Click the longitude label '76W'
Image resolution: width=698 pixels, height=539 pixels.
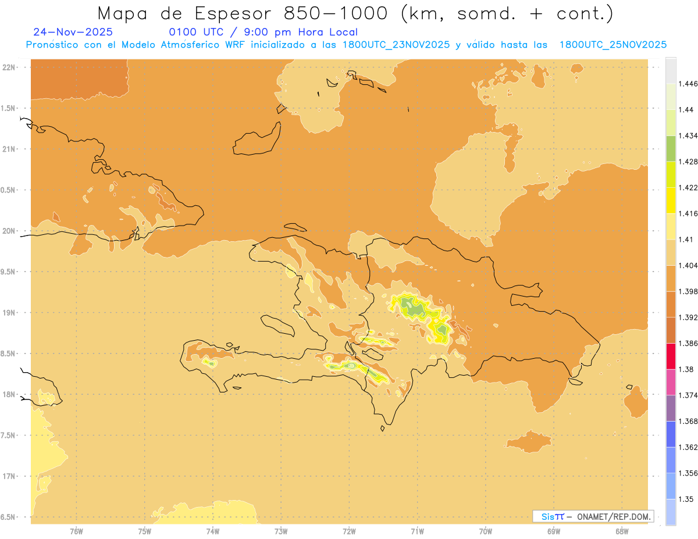click(77, 531)
